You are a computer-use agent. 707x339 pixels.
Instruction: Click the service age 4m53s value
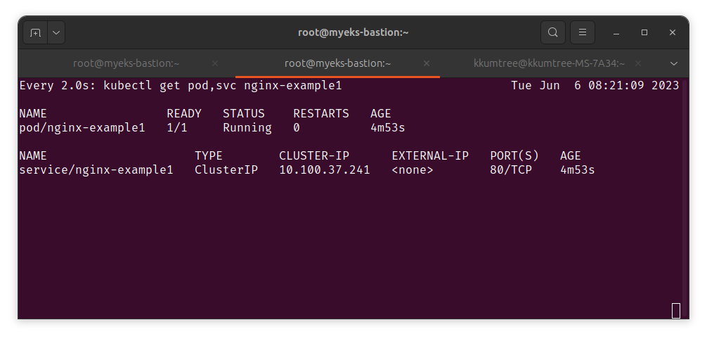tap(578, 170)
